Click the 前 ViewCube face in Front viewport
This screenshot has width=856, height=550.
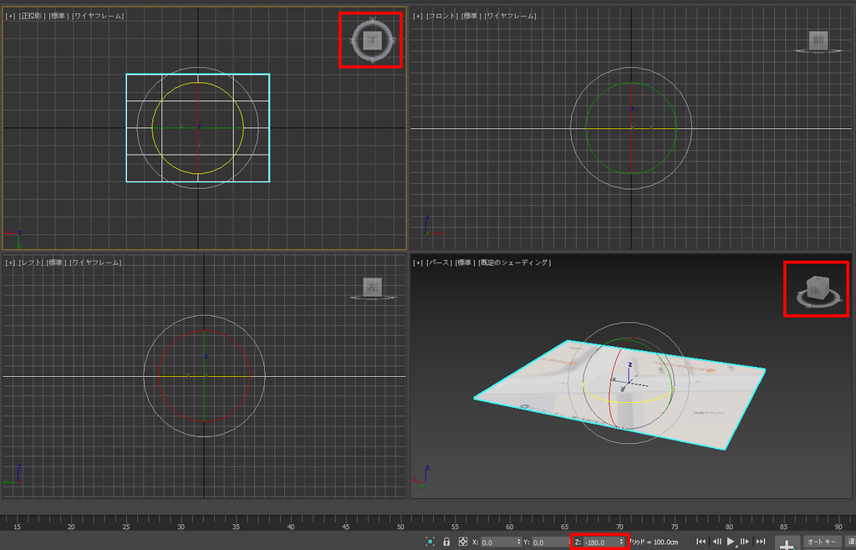click(x=818, y=40)
